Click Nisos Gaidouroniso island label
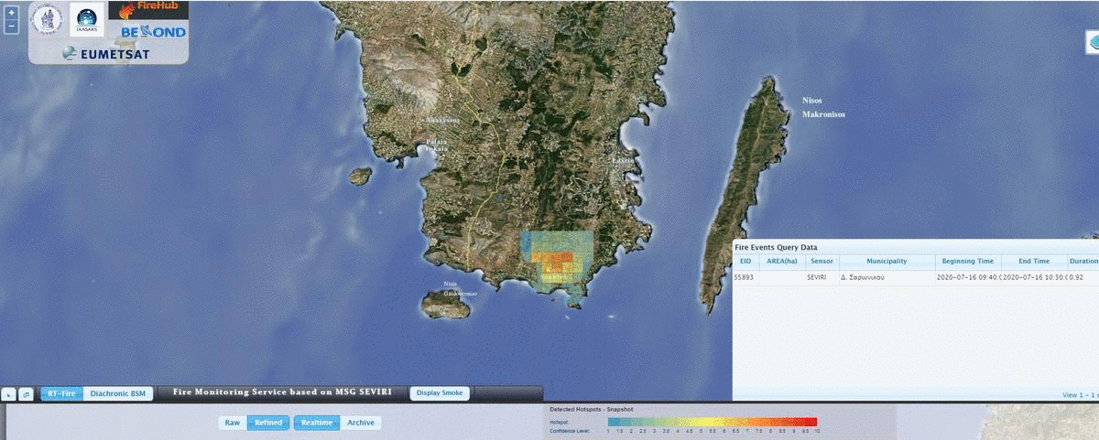1099x440 pixels. click(460, 288)
